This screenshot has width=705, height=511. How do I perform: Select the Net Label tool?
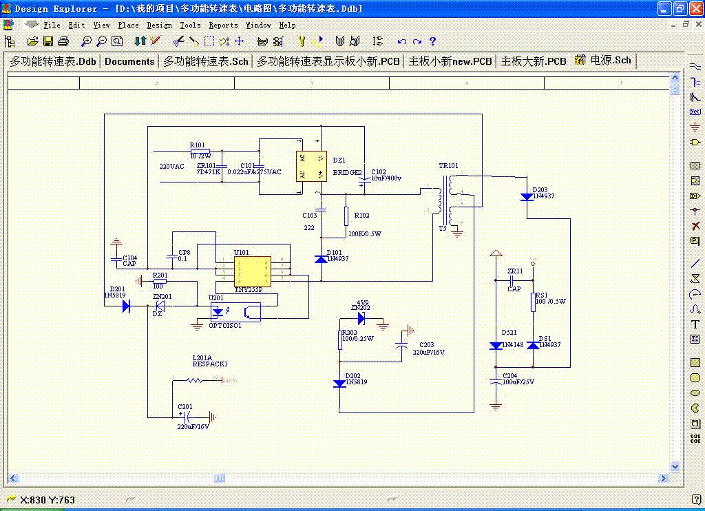click(x=695, y=112)
